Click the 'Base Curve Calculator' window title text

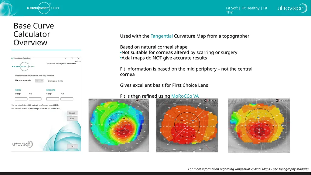pos(22,58)
